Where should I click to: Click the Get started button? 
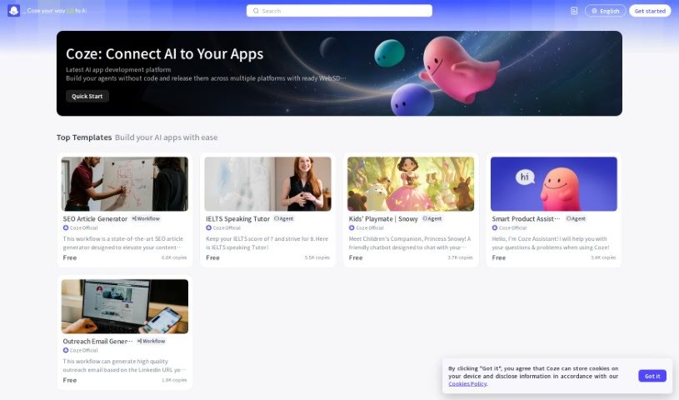(x=650, y=11)
